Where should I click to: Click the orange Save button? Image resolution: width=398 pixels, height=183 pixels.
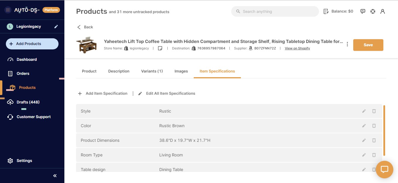368,45
